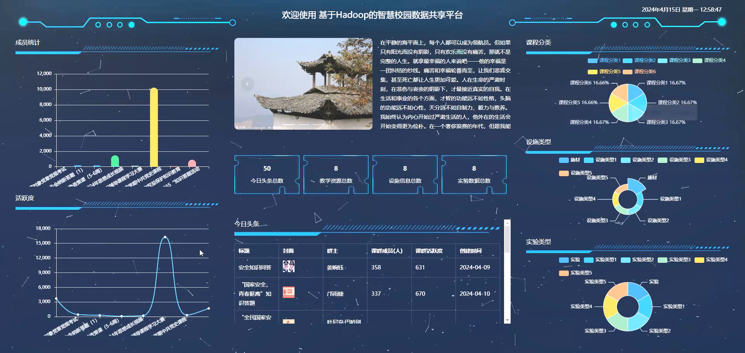Toggle 设施类型2 legend item
This screenshot has width=745, height=353.
click(x=637, y=160)
